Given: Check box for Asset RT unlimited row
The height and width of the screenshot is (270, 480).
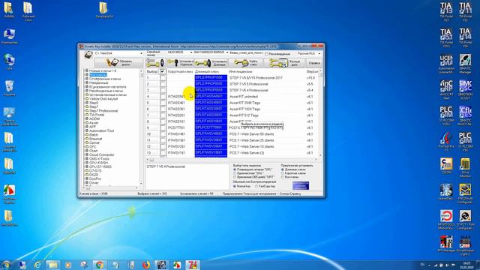Looking at the screenshot, I should [163, 97].
